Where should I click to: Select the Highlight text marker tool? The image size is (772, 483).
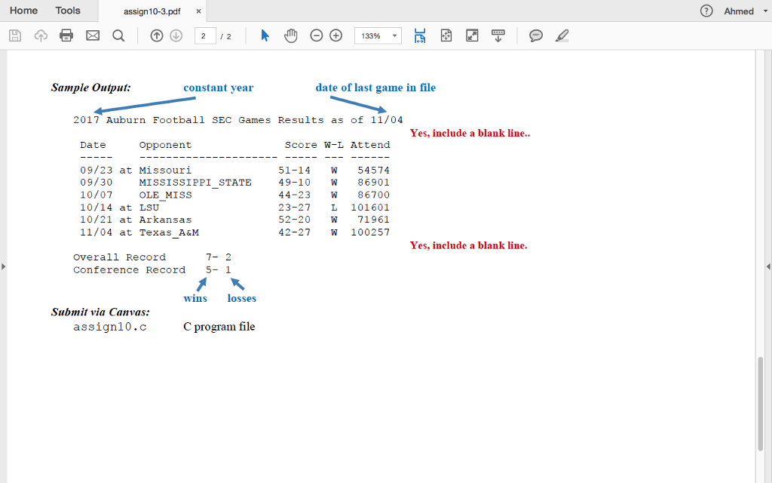point(562,35)
